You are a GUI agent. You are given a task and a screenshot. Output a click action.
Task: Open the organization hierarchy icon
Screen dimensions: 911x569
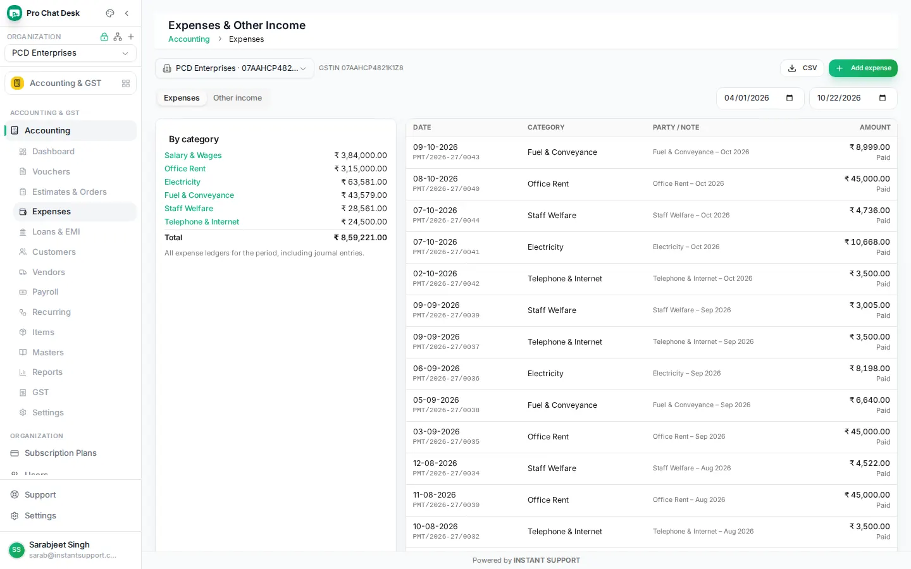(x=118, y=37)
